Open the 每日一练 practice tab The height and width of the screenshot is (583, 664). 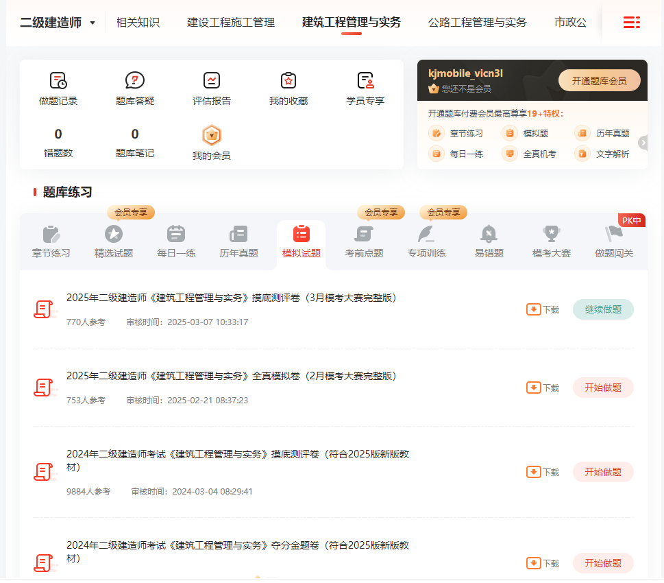pyautogui.click(x=176, y=241)
